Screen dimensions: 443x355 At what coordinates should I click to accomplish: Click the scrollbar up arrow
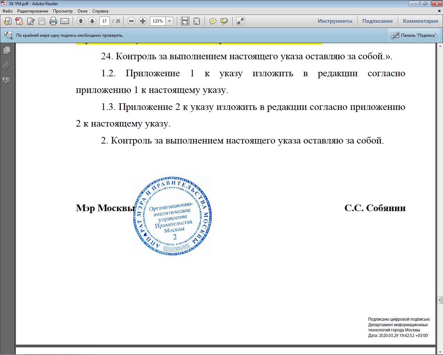click(440, 46)
